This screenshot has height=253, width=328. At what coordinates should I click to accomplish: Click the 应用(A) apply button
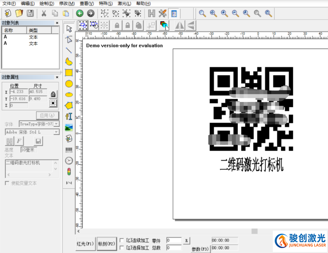click(x=47, y=115)
